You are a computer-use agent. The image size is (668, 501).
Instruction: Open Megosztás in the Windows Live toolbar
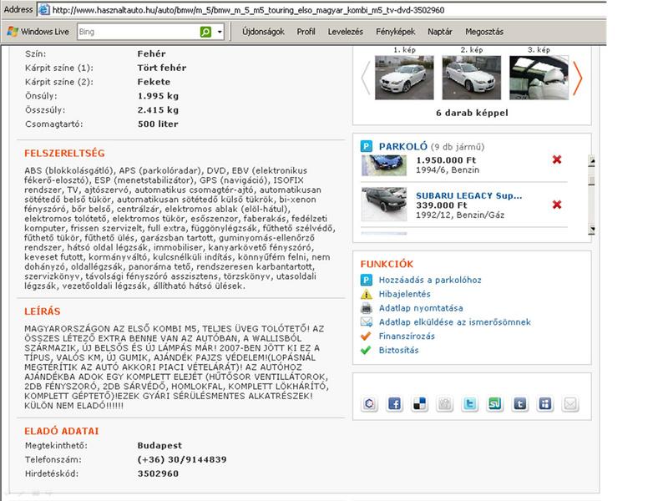pos(484,32)
